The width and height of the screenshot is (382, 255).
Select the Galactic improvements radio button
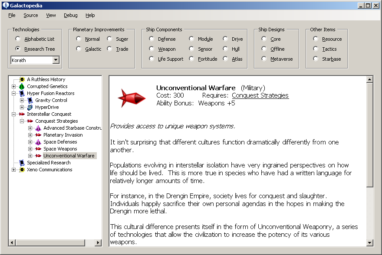(x=79, y=49)
